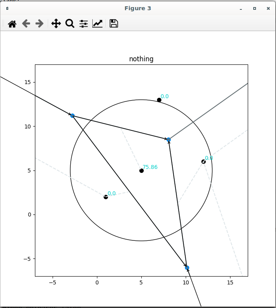Go back to previous view

click(26, 24)
